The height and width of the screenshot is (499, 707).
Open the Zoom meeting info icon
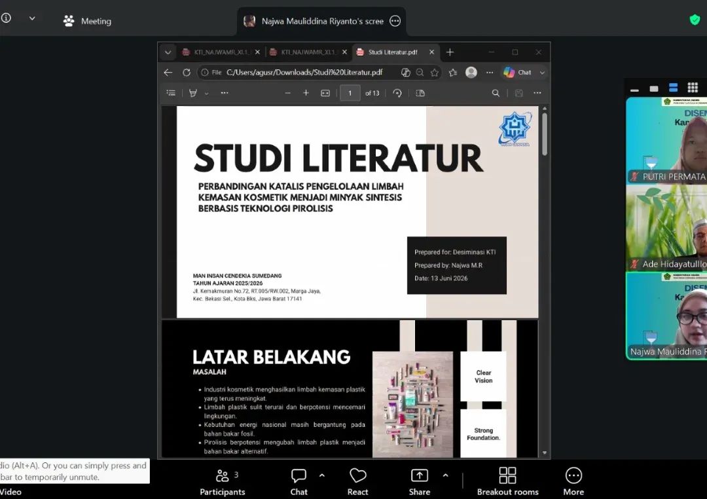tap(6, 18)
